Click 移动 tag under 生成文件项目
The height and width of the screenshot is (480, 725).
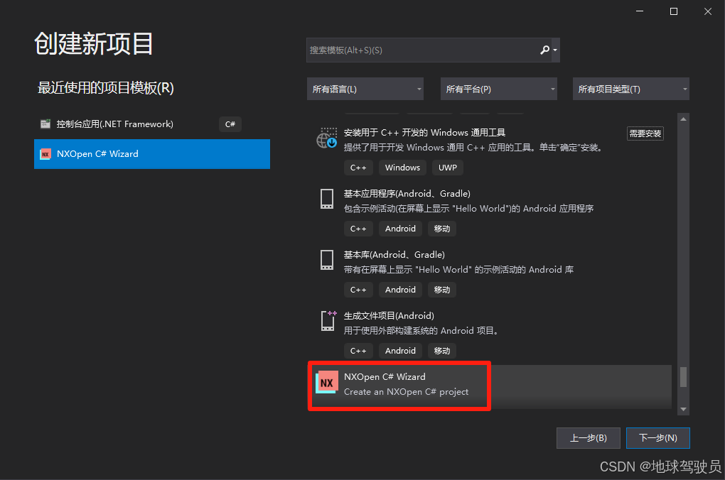tap(441, 351)
